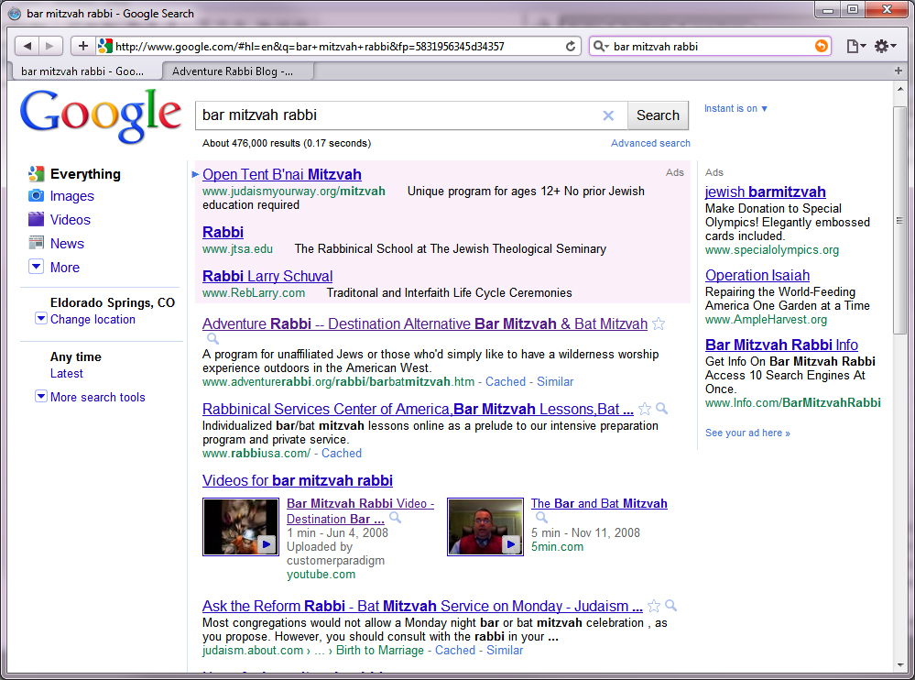This screenshot has height=680, width=915.
Task: Open the Videos for bar mitzvah rabbi link
Action: (297, 480)
